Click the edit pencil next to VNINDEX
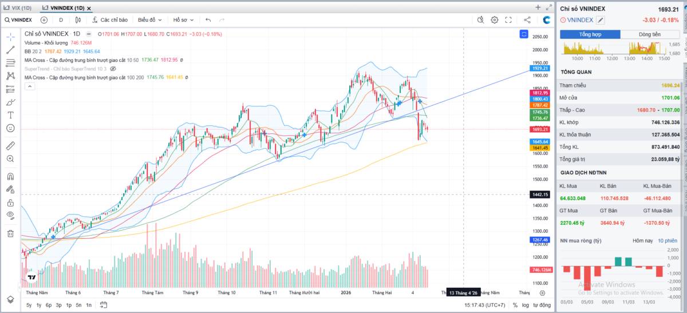 coord(601,20)
